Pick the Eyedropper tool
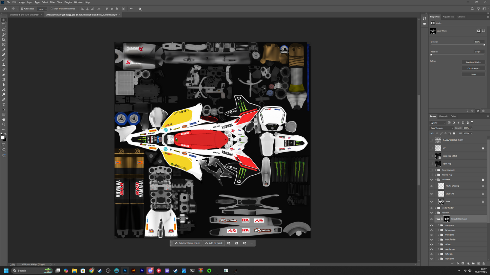The width and height of the screenshot is (490, 275). 4,50
